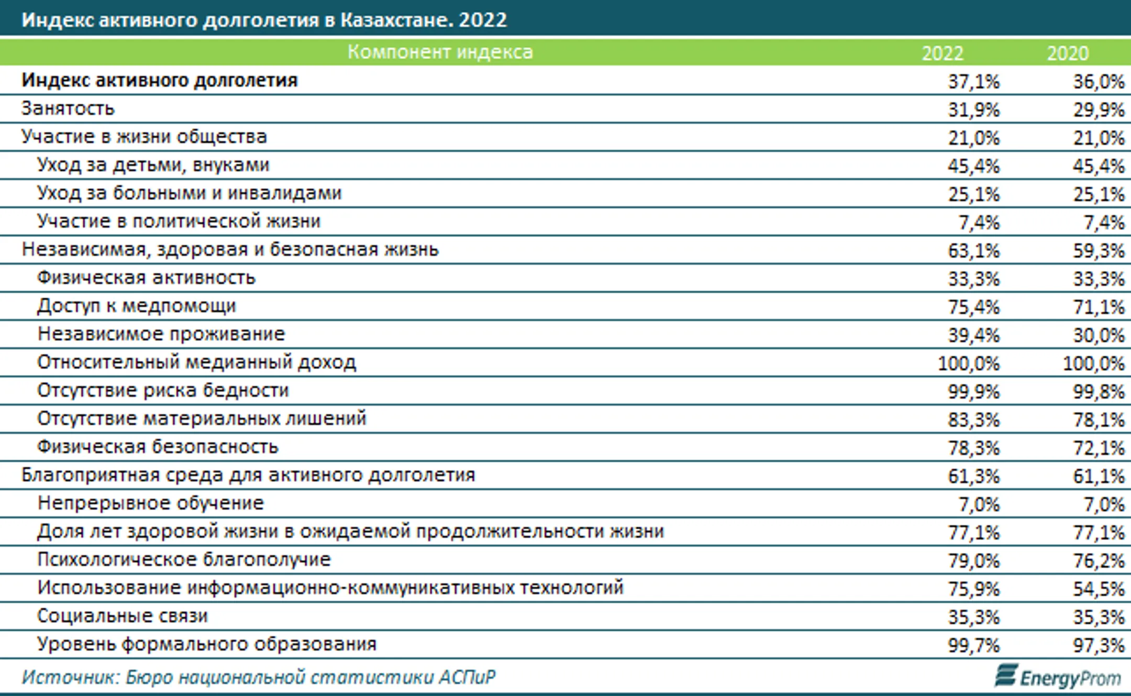Click the 54,5% value in 2020 column
Image resolution: width=1131 pixels, height=696 pixels.
pos(1099,589)
